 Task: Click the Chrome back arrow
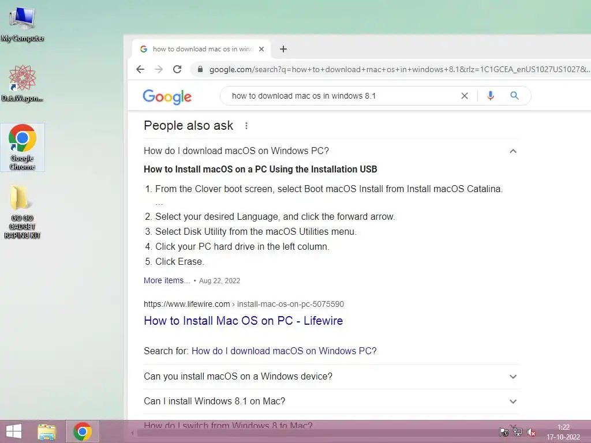(140, 69)
